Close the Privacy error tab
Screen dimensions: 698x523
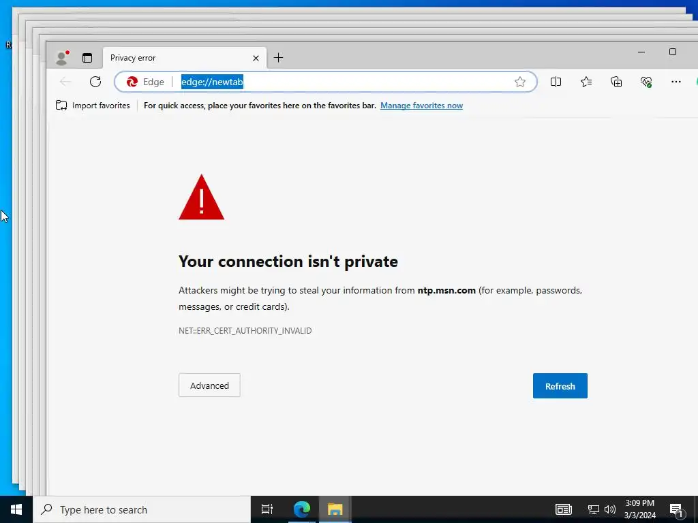pos(256,59)
